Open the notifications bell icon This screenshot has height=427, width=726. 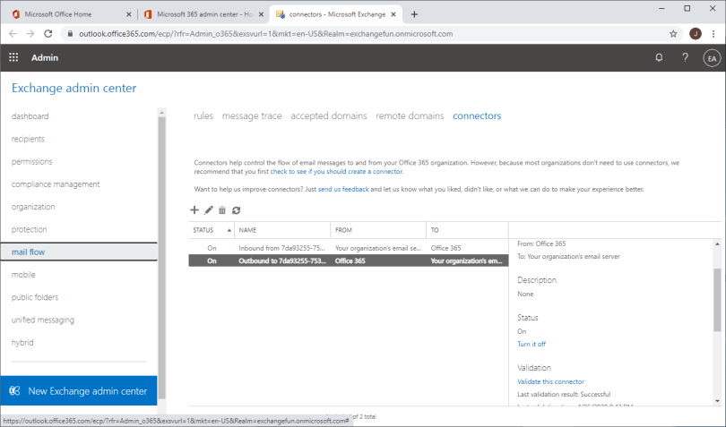[x=659, y=57]
